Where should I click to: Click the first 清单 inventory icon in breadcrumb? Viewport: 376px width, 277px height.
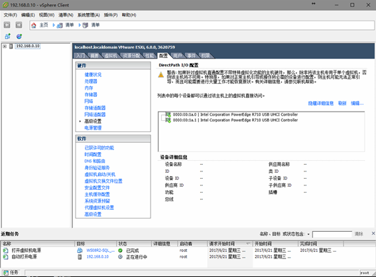click(x=60, y=25)
